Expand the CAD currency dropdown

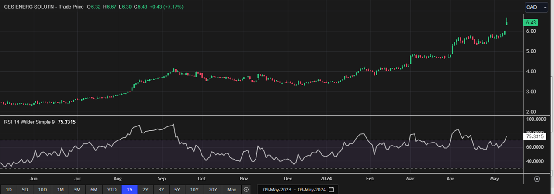click(x=537, y=7)
